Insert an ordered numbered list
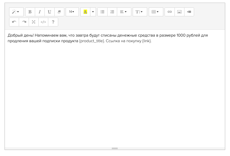This screenshot has width=230, height=156. [x=112, y=12]
